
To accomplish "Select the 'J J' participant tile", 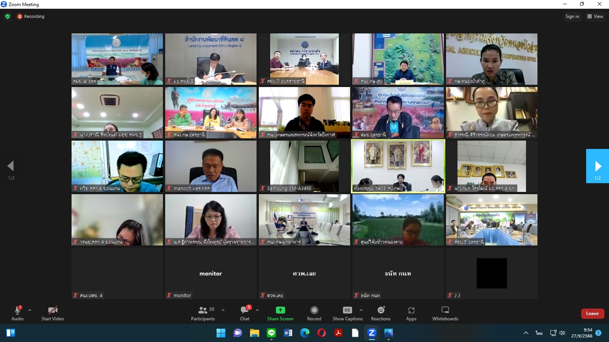I will [x=492, y=273].
